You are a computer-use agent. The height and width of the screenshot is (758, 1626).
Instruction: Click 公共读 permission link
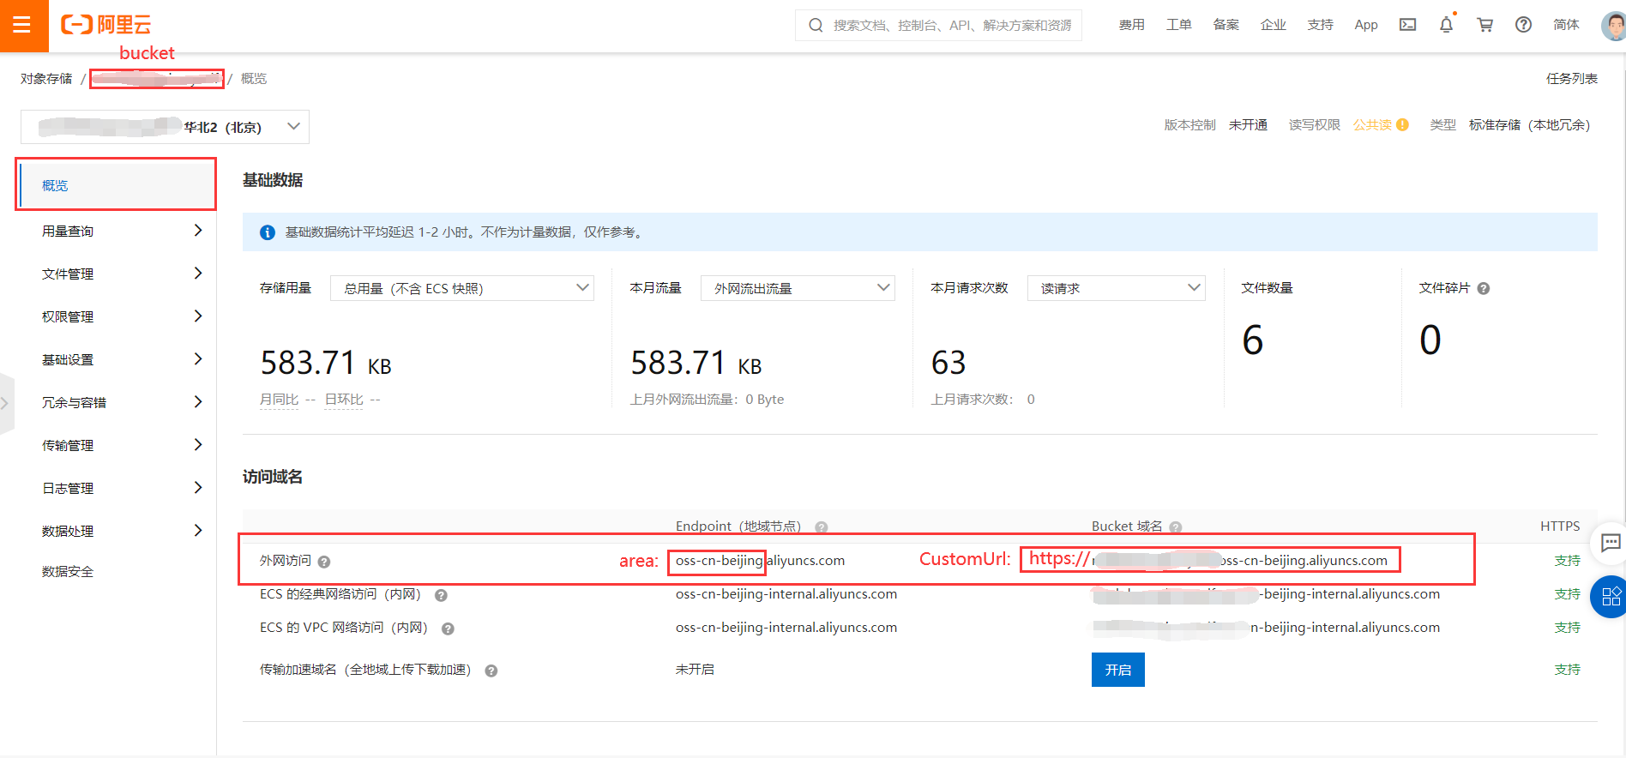[x=1372, y=125]
